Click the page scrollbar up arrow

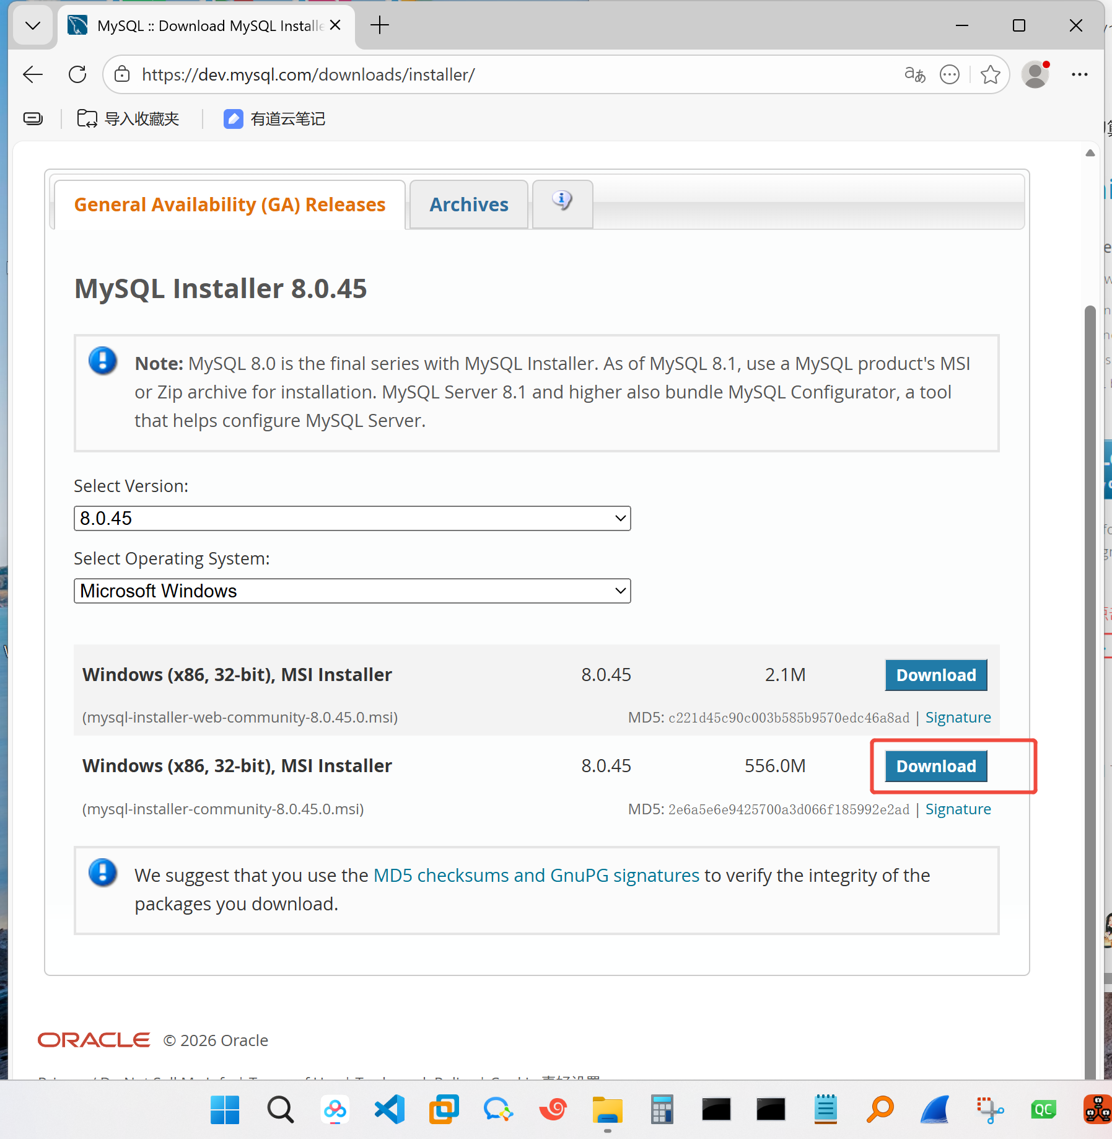coord(1090,153)
